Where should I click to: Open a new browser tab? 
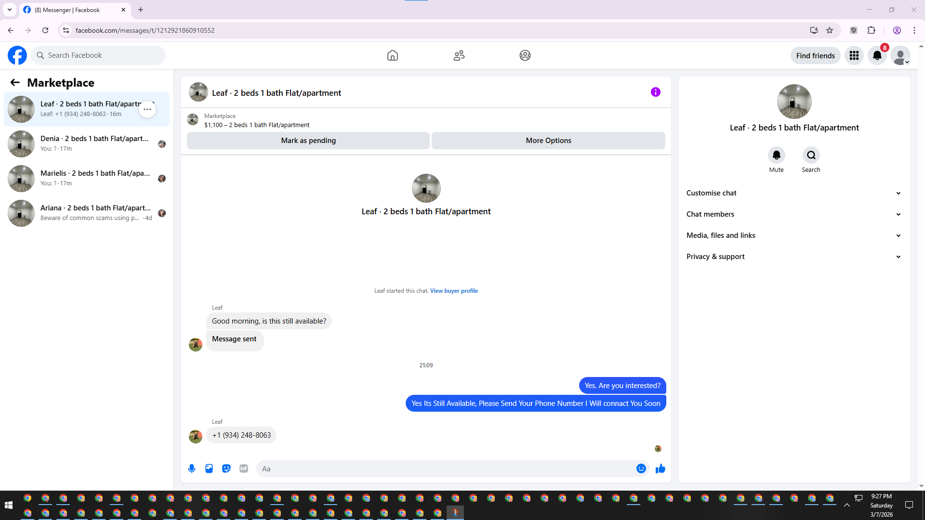(x=141, y=10)
